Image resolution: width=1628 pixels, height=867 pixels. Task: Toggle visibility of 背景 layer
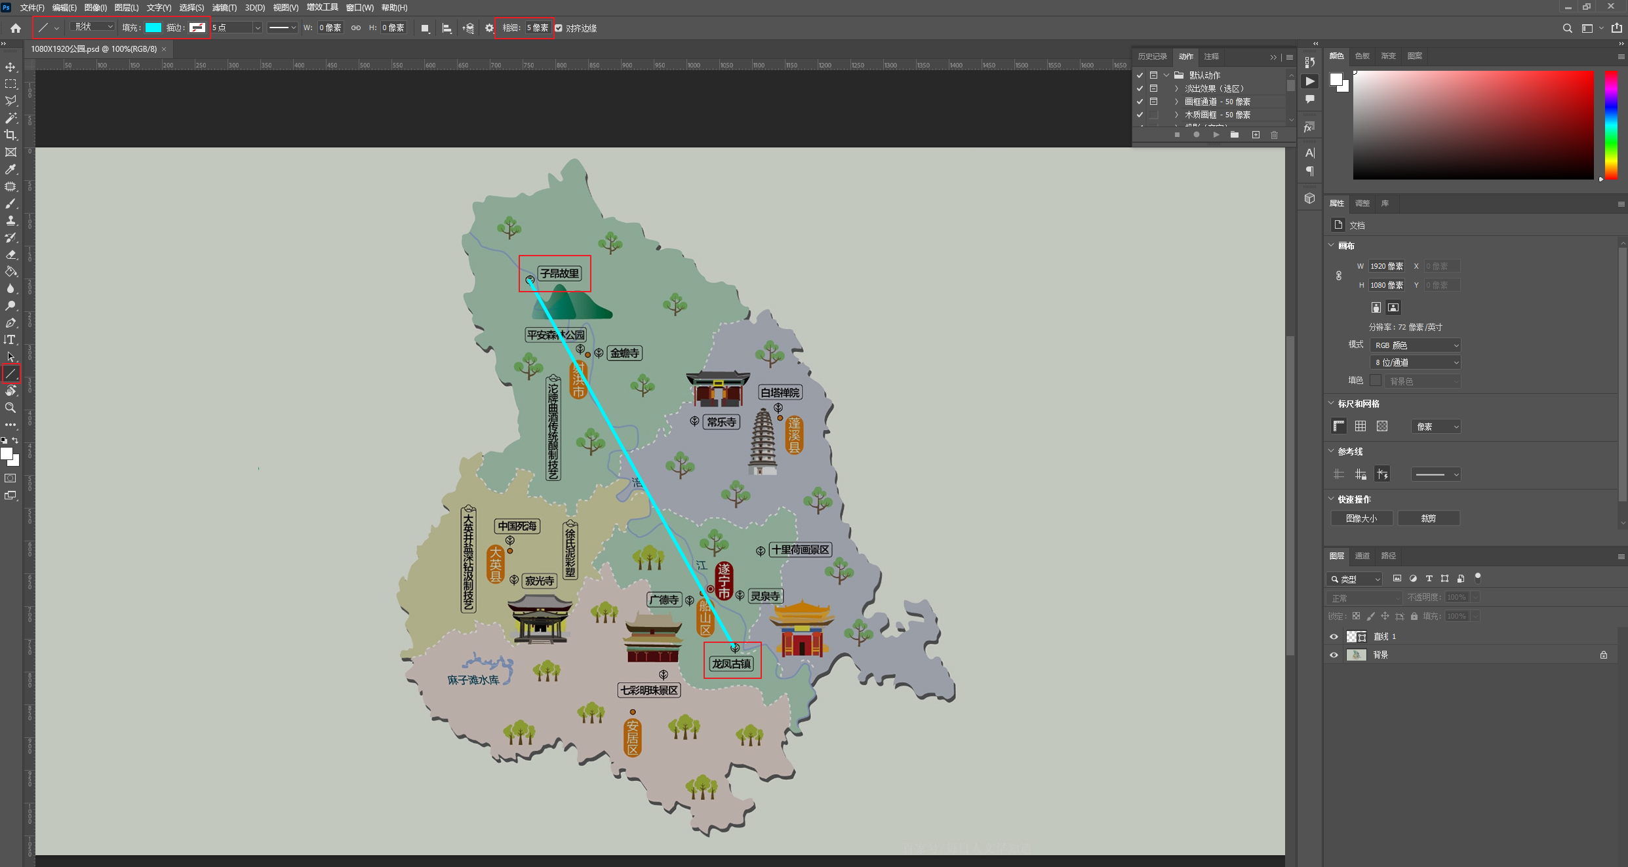click(x=1334, y=655)
